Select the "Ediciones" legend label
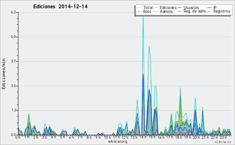Screen dimensions: 235x145 pyautogui.click(x=168, y=8)
